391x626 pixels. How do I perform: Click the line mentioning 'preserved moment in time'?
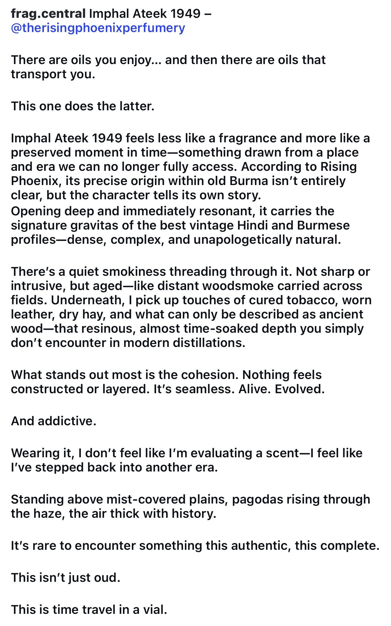[185, 152]
